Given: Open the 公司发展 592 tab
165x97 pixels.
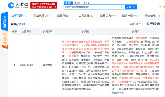Looking at the screenshot, I should (86, 16).
